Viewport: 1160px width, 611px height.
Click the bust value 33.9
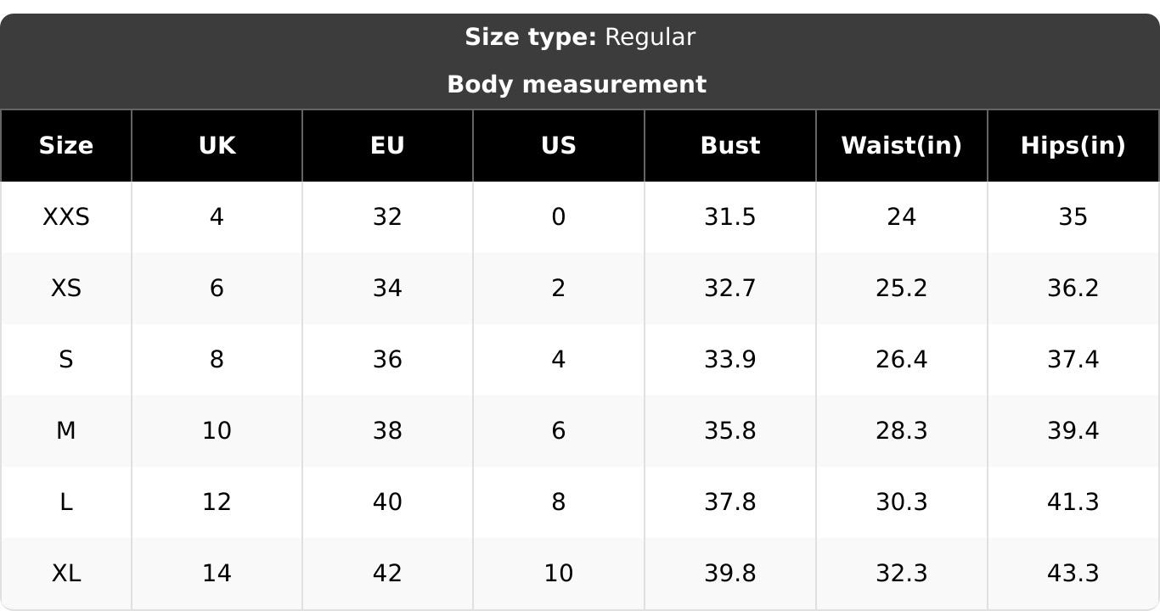[x=729, y=360]
